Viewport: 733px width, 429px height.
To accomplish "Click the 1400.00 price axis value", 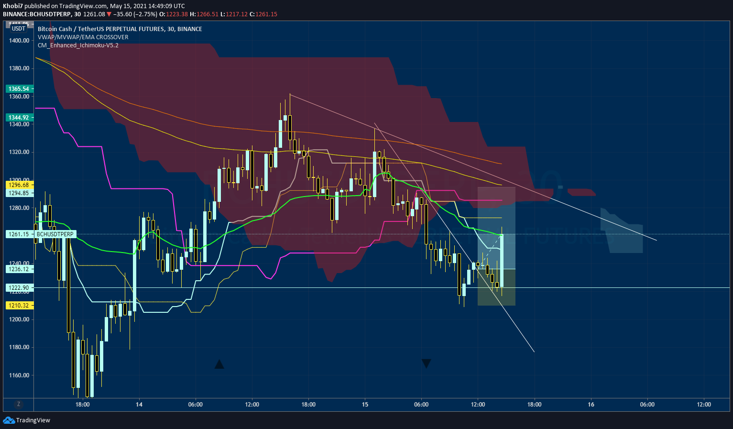I will pyautogui.click(x=19, y=41).
